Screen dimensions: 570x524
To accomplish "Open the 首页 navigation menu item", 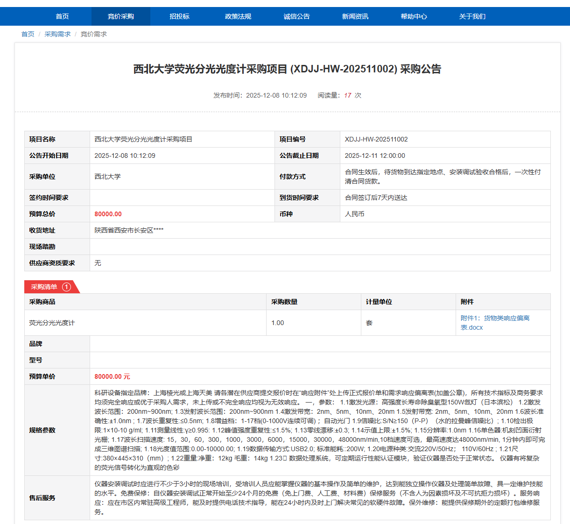I will click(62, 16).
